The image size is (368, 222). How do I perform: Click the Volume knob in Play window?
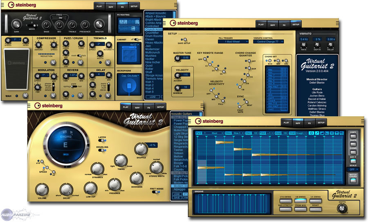(x=42, y=190)
